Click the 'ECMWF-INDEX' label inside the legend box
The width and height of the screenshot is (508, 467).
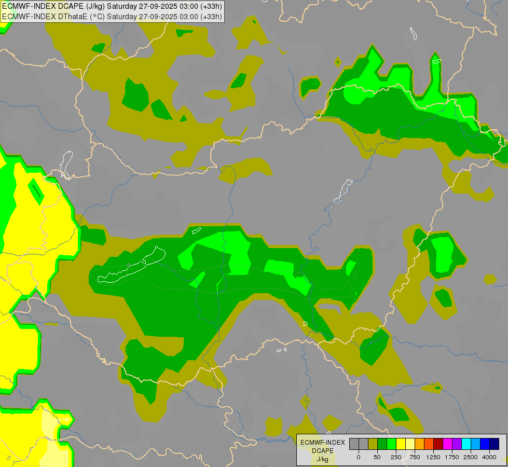point(323,443)
